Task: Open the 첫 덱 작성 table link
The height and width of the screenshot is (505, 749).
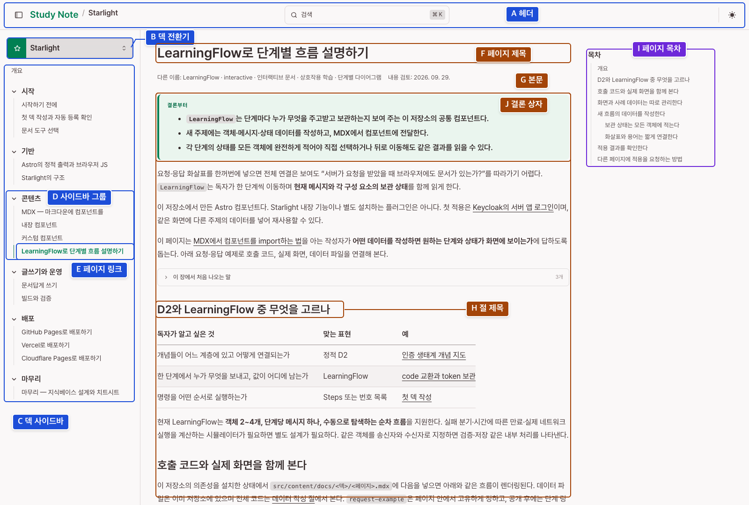Action: (x=417, y=397)
